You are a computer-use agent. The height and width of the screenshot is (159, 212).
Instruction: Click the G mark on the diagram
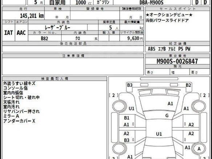tap(167, 115)
